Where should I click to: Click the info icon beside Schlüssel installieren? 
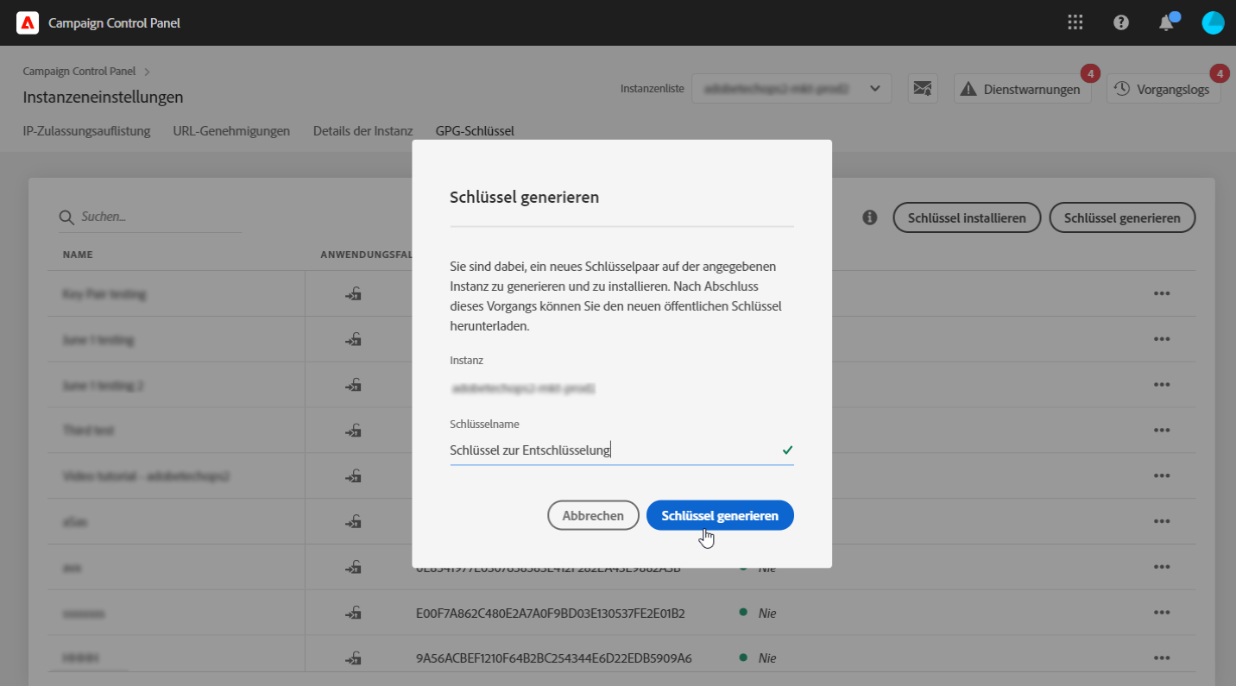coord(870,217)
